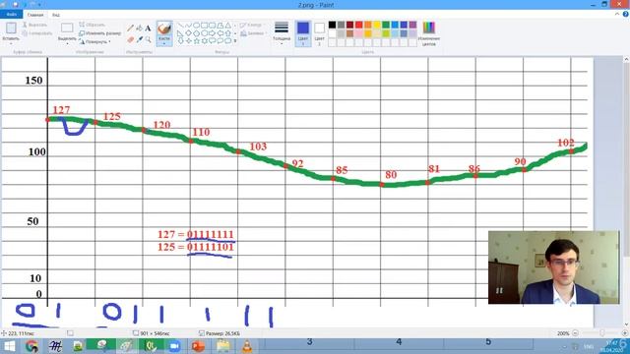
Task: Activate Цвет 1 foreground color box
Action: 303,33
